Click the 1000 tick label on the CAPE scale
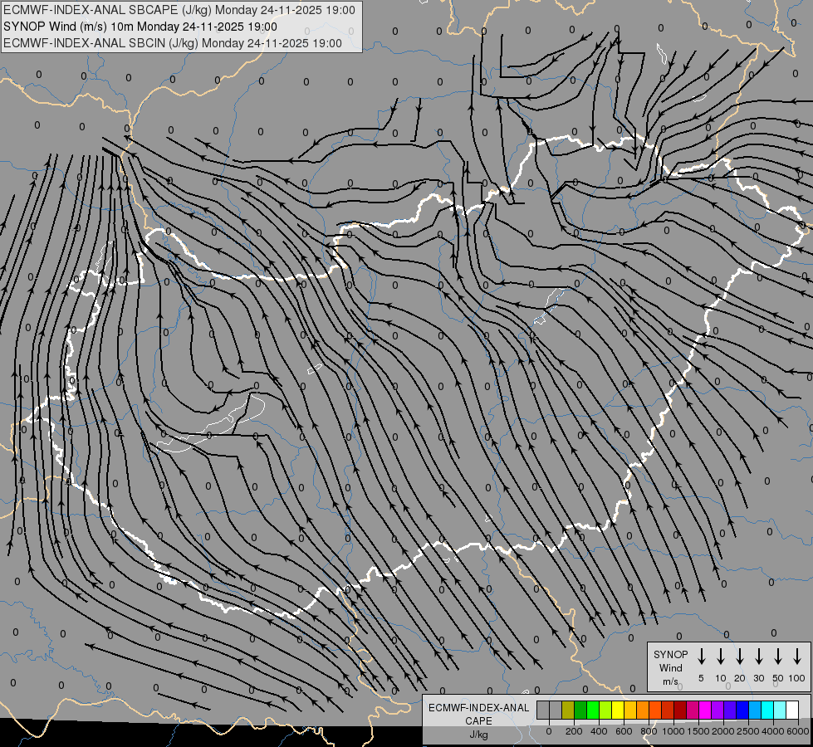The width and height of the screenshot is (813, 747). (673, 731)
